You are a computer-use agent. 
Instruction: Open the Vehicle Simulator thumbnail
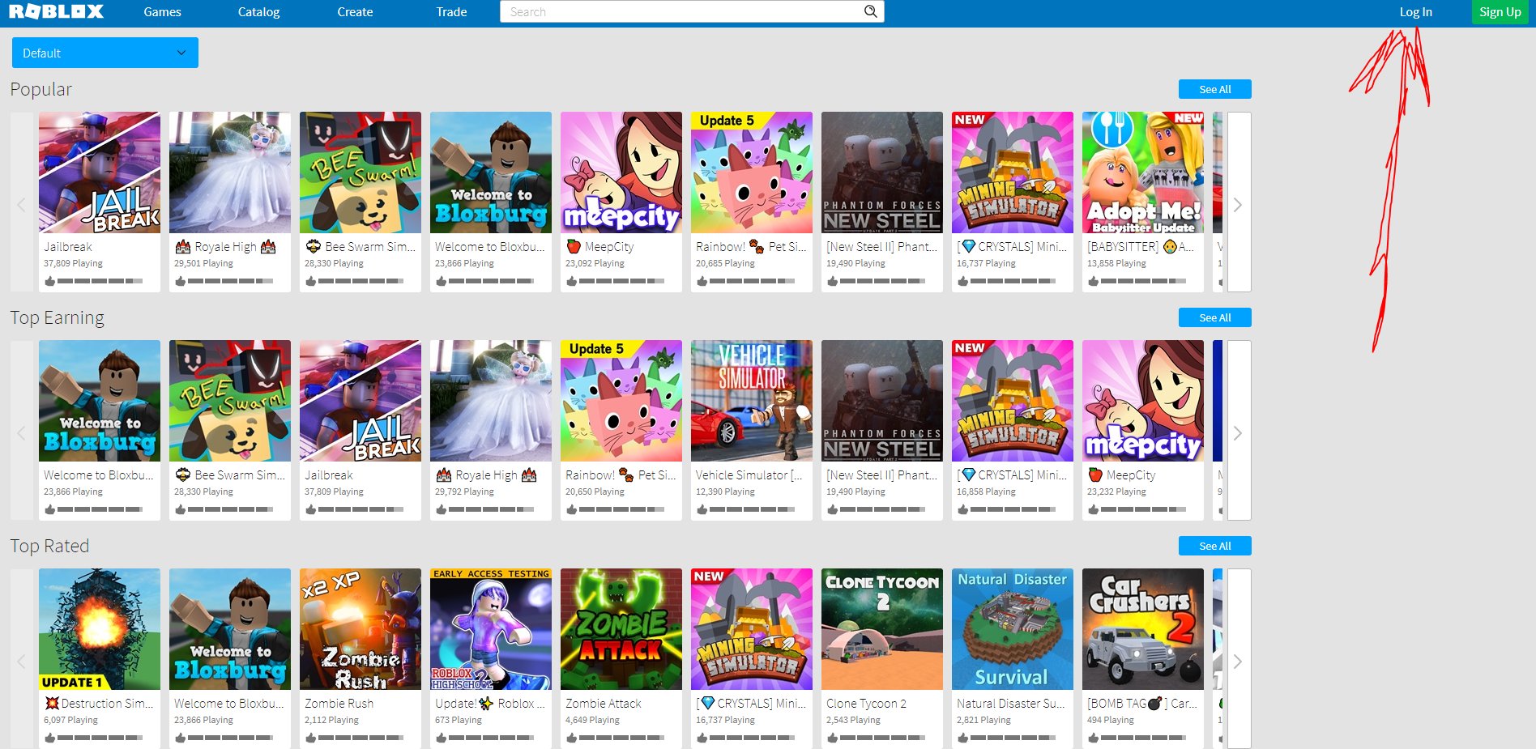pyautogui.click(x=752, y=401)
